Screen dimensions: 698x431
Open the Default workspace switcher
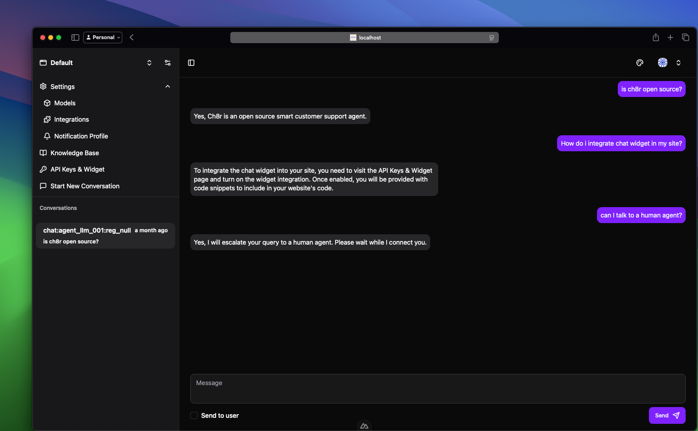coord(149,63)
